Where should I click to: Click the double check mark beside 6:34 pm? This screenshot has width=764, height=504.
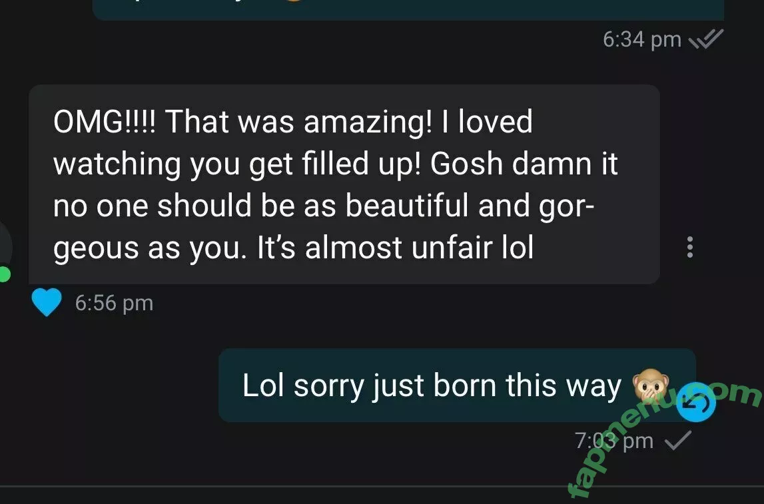(x=706, y=39)
